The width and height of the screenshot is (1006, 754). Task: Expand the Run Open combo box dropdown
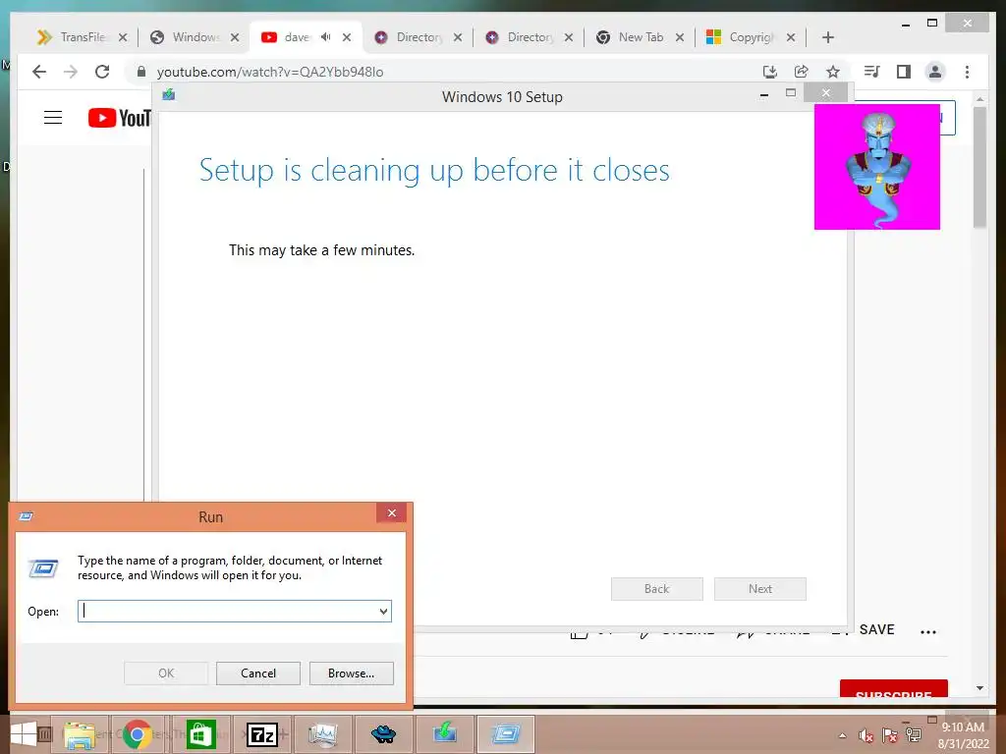pos(383,611)
